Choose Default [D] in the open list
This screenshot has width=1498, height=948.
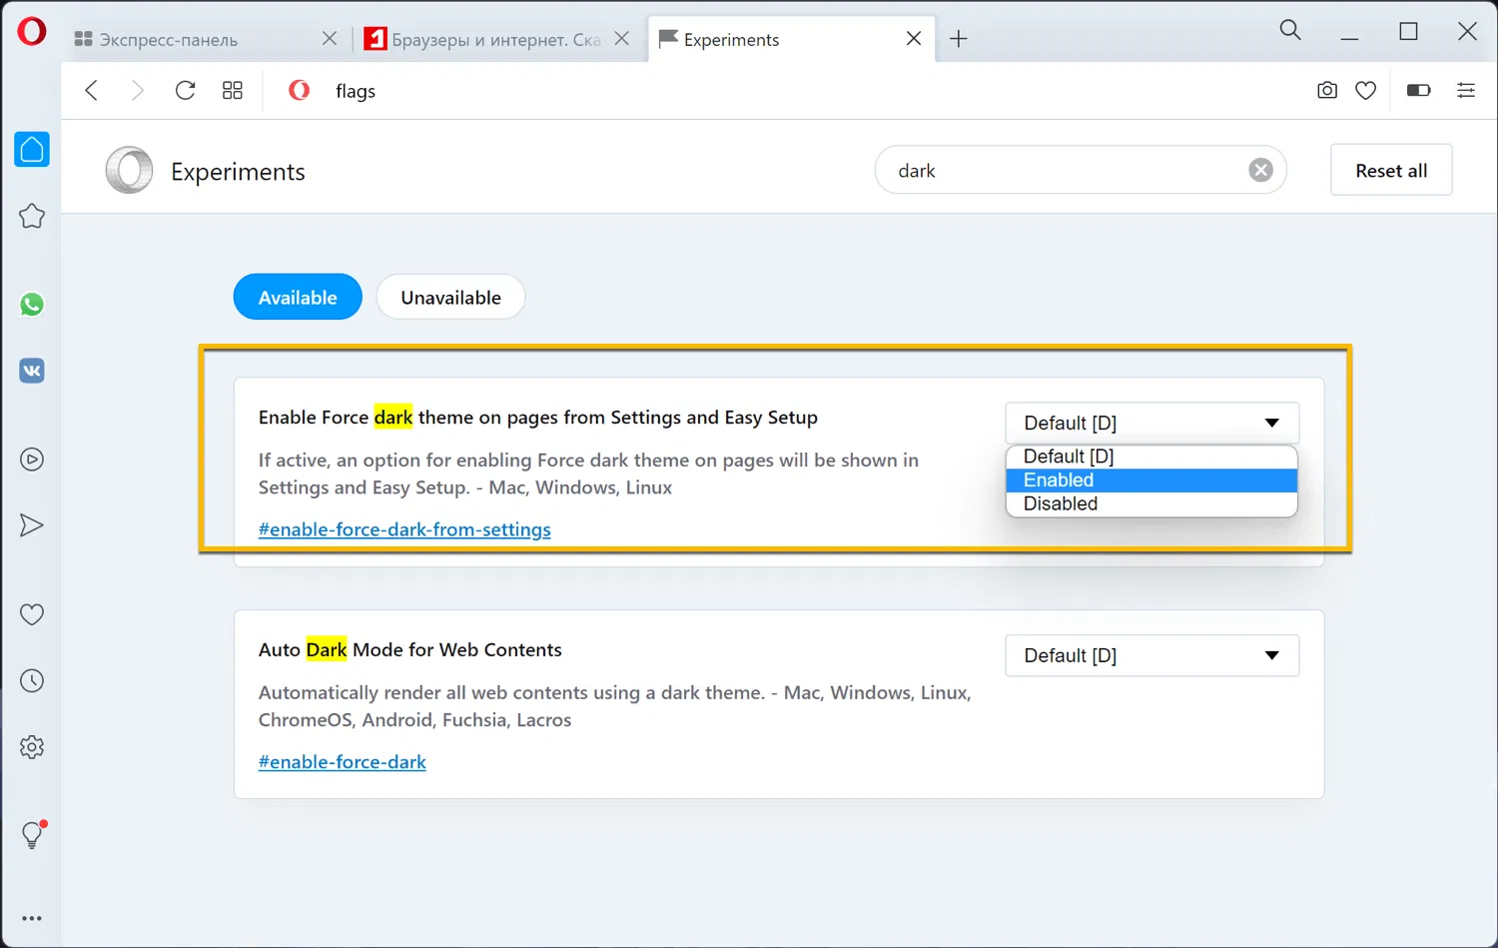1151,457
